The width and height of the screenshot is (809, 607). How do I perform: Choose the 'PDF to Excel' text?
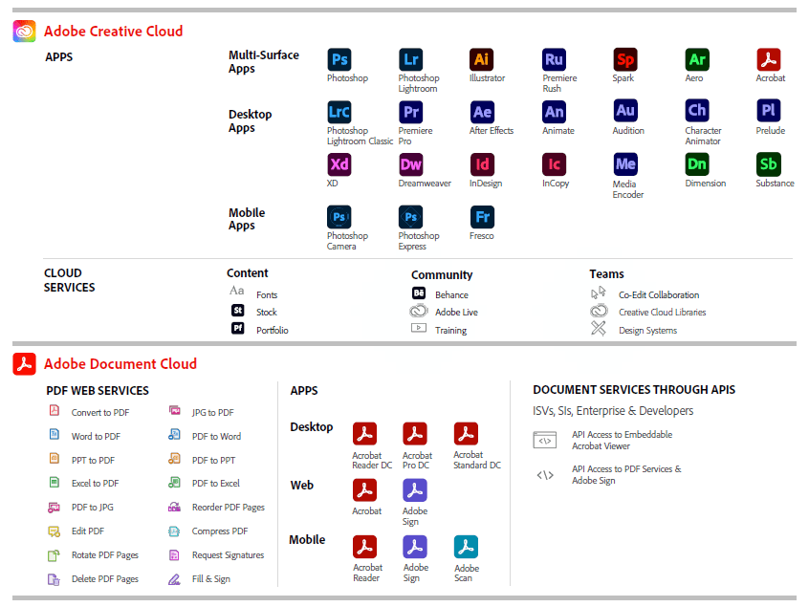216,484
